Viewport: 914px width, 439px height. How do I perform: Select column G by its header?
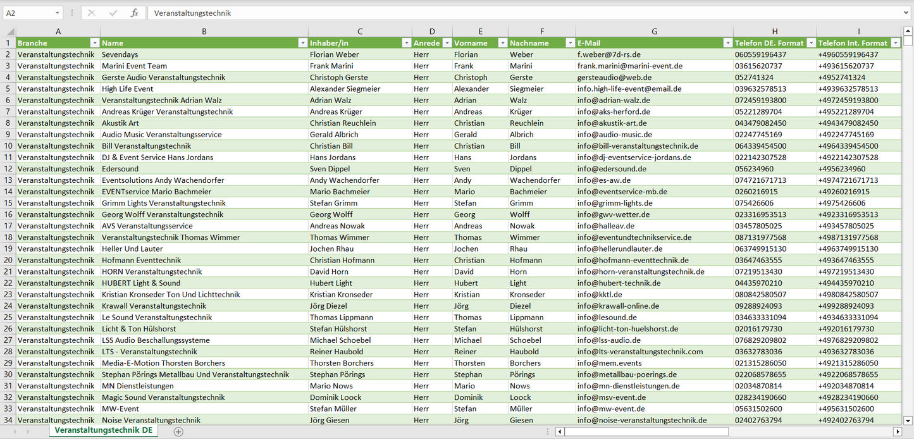654,32
